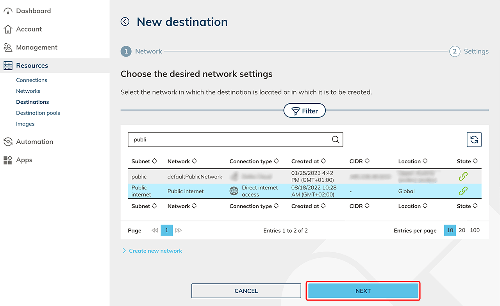Sort by Subnet column in table header
500x306 pixels.
(x=144, y=161)
